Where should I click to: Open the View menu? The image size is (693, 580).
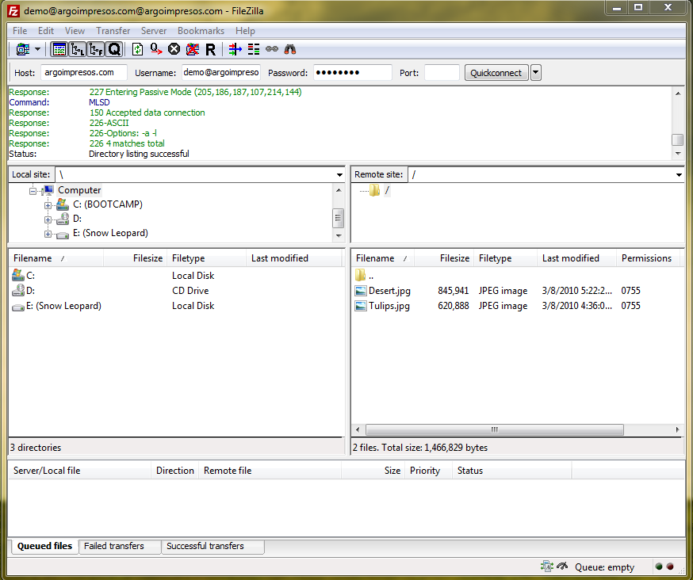click(x=75, y=31)
